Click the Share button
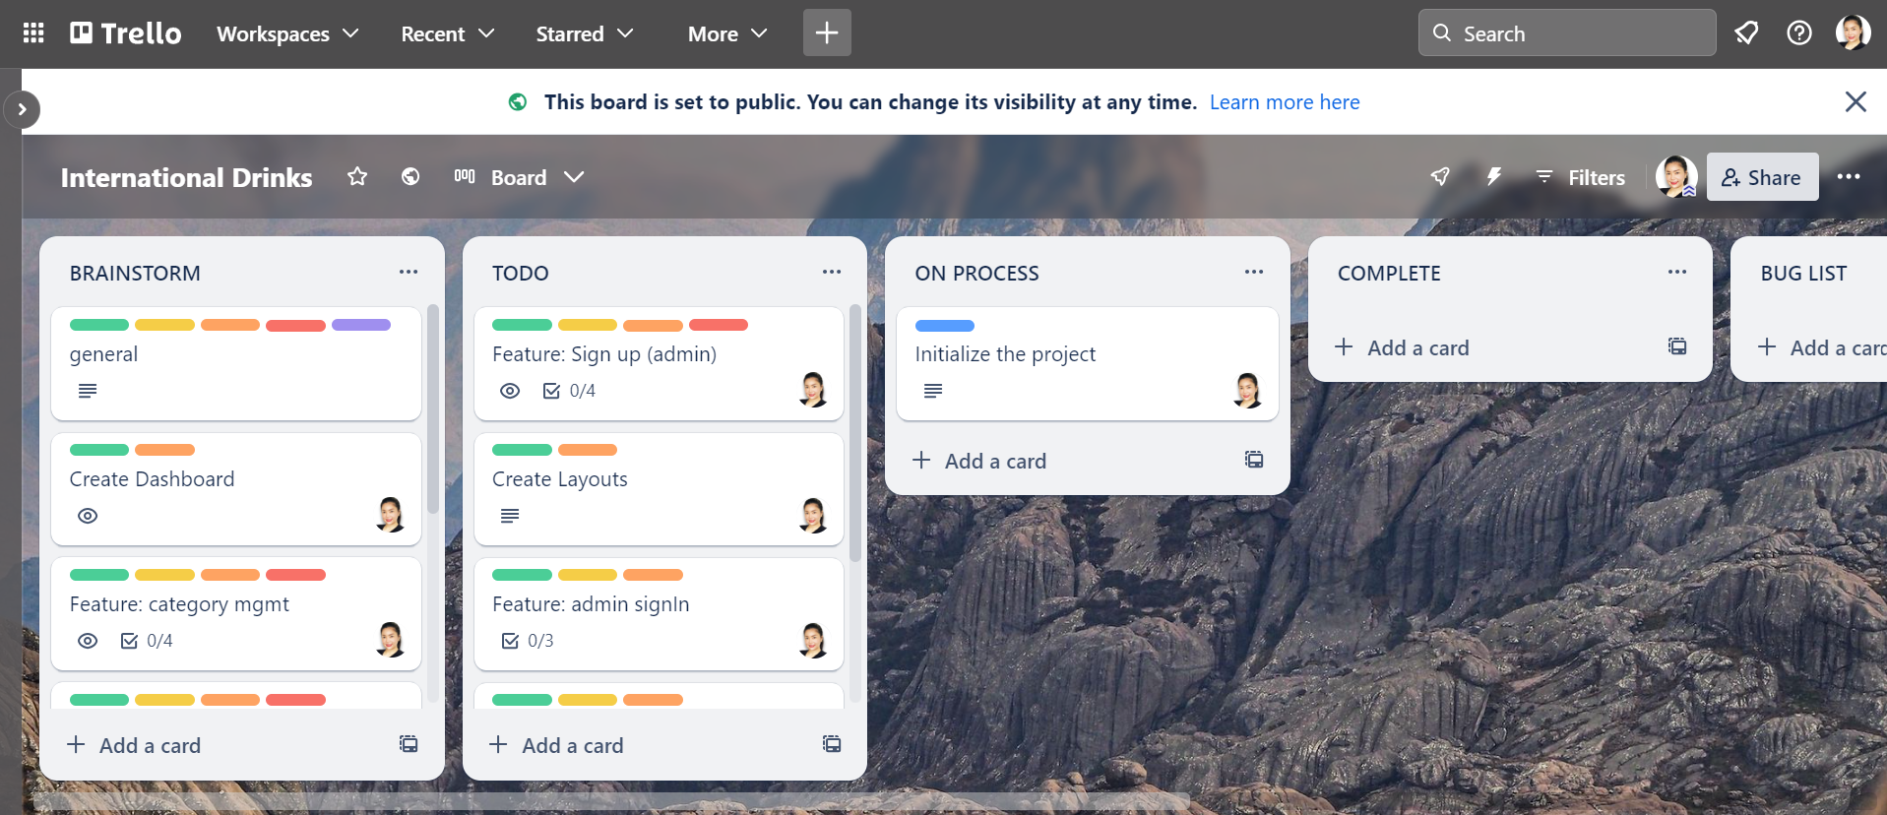 point(1761,177)
